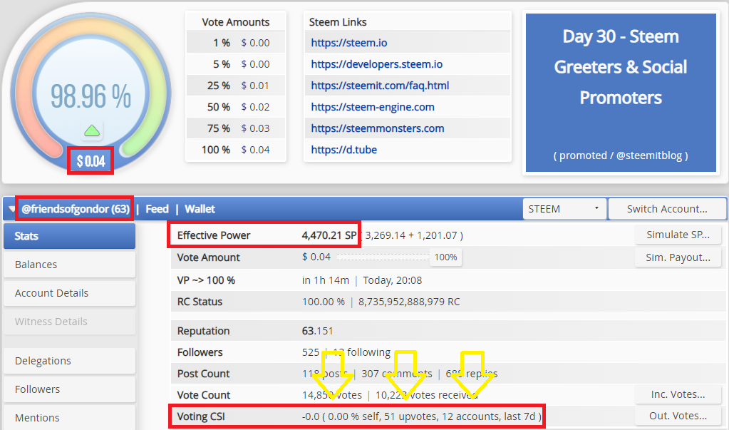This screenshot has height=430, width=729.
Task: Open the Wallet link in header
Action: click(200, 209)
